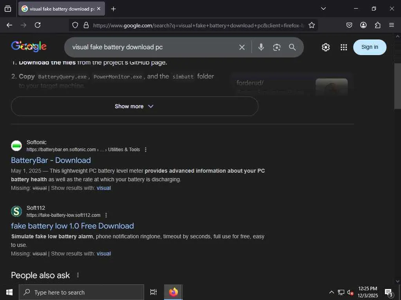Submit search with magnifier icon
Viewport: 401px width, 300px height.
292,47
